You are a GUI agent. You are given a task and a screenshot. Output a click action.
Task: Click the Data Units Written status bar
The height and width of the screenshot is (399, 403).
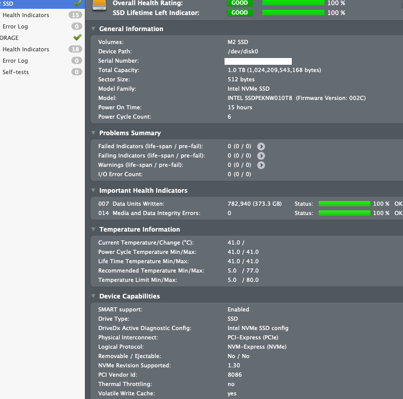point(345,204)
